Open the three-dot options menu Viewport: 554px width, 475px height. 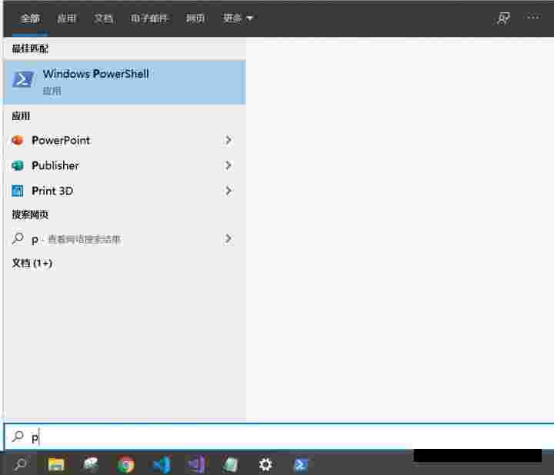click(533, 17)
